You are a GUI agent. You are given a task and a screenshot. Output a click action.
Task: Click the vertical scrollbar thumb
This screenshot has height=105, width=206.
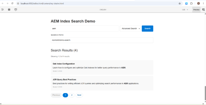(205, 93)
